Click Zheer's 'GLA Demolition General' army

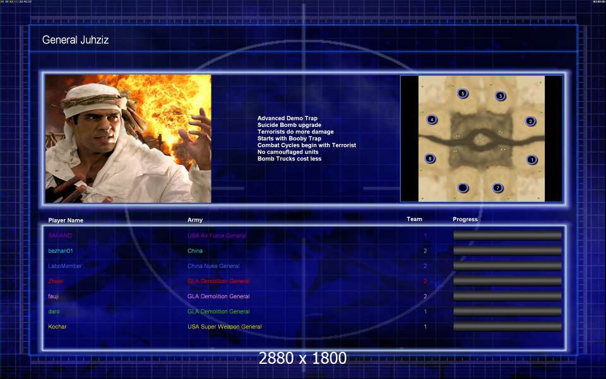click(x=219, y=280)
